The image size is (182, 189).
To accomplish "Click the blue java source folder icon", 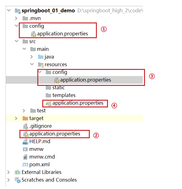I will (x=41, y=57).
